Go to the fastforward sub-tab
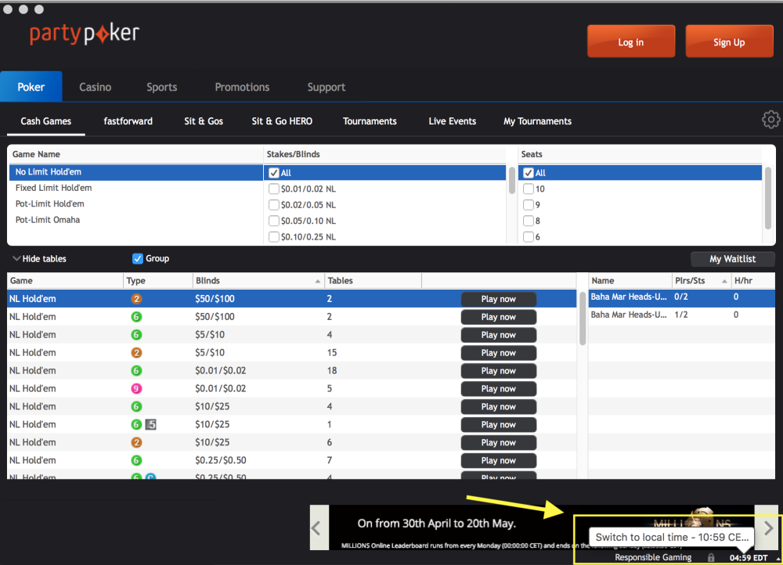The height and width of the screenshot is (565, 783). 128,121
